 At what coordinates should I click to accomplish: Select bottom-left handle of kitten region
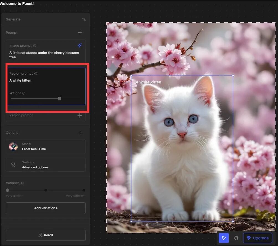tap(131, 221)
